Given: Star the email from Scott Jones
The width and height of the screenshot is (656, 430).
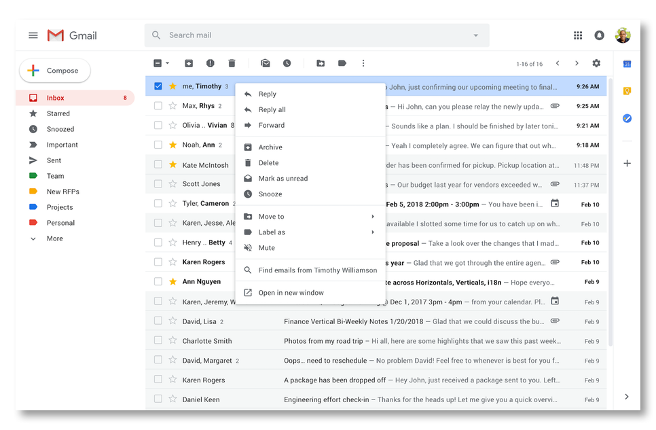Looking at the screenshot, I should [x=171, y=183].
